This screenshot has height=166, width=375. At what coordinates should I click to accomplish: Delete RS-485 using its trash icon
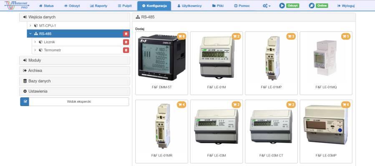(126, 34)
